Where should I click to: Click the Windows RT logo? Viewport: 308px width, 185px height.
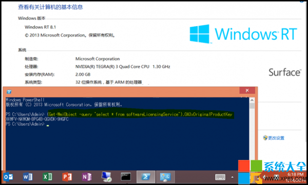243,34
